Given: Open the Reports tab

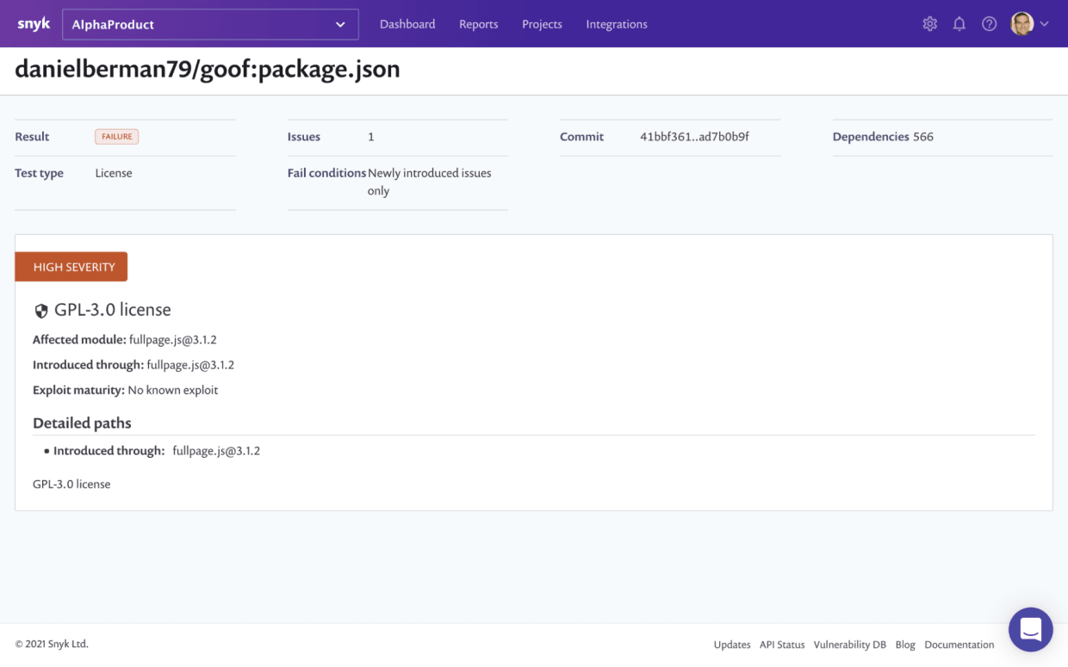Looking at the screenshot, I should pyautogui.click(x=478, y=24).
